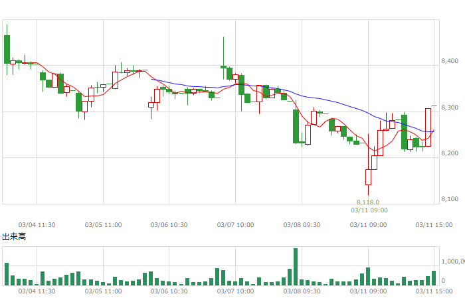This screenshot has width=465, height=298.
Task: Click the volume axis 0 label
Action: tap(443, 281)
